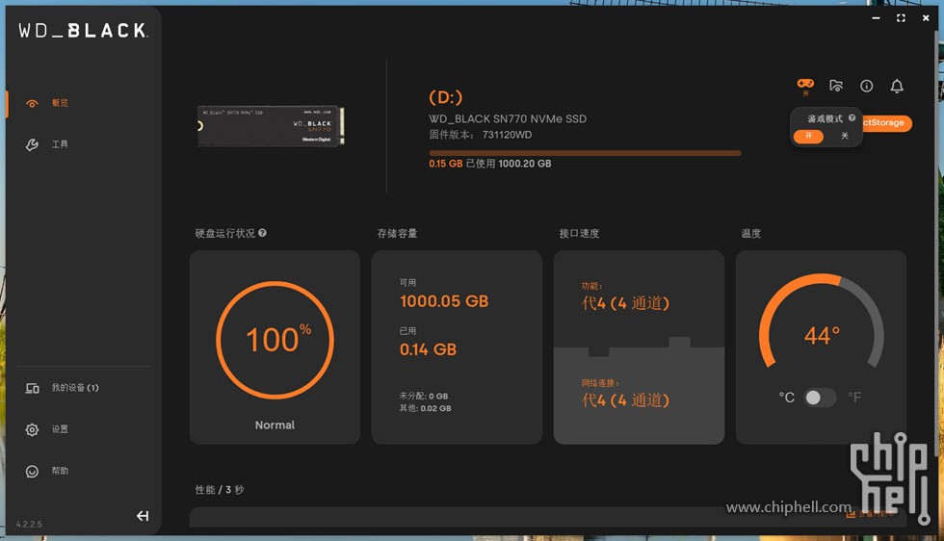This screenshot has width=944, height=541.
Task: Click the 44° temperature gauge
Action: [821, 322]
